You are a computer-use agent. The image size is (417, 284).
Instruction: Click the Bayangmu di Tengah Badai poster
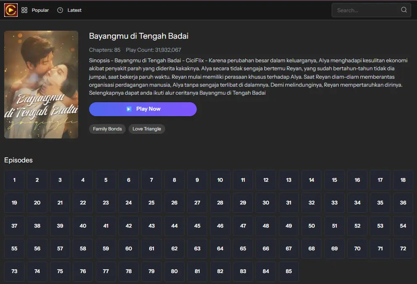coord(41,84)
